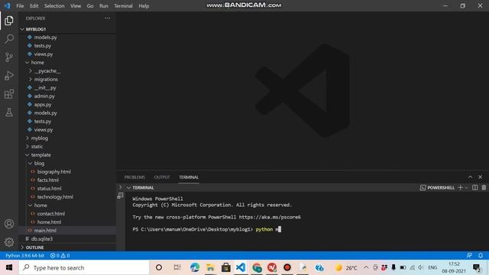Click the errors and warnings status indicator

pos(60,255)
